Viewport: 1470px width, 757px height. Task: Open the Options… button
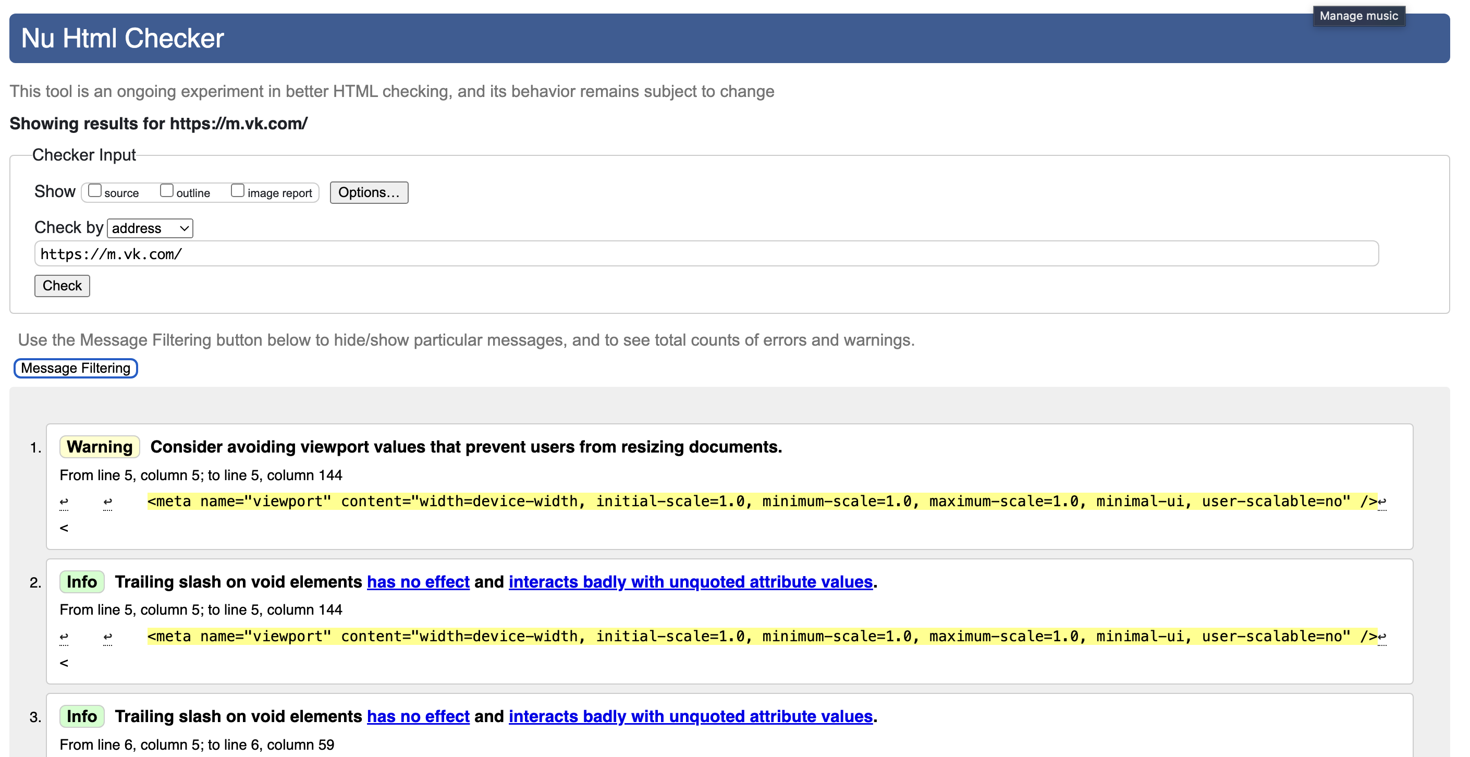click(369, 192)
